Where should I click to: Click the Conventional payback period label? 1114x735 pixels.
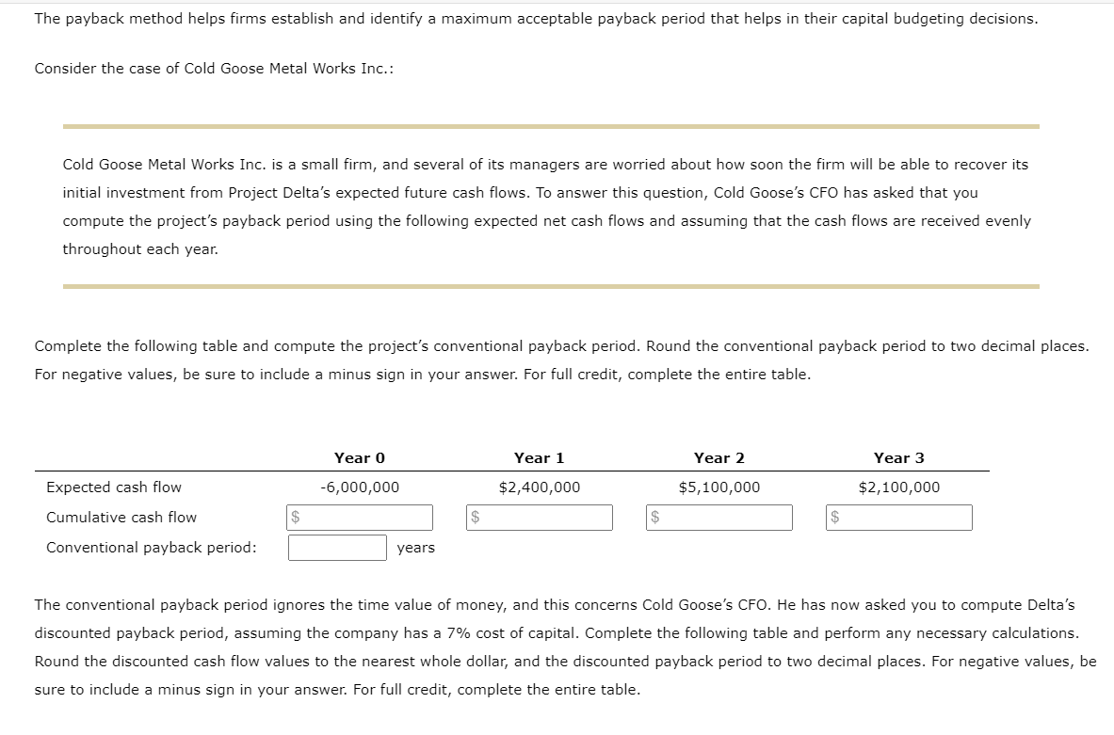point(150,547)
